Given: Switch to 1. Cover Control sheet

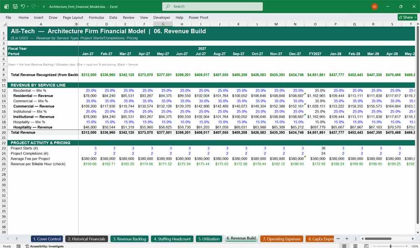Looking at the screenshot, I should coord(47,239).
